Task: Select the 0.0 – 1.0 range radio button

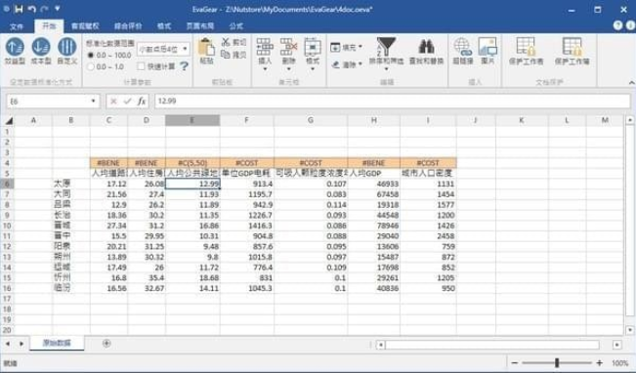Action: pyautogui.click(x=91, y=66)
